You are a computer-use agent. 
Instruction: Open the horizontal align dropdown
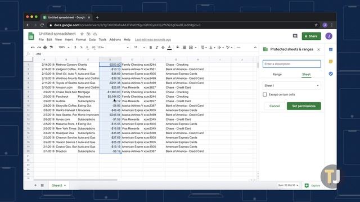click(204, 47)
